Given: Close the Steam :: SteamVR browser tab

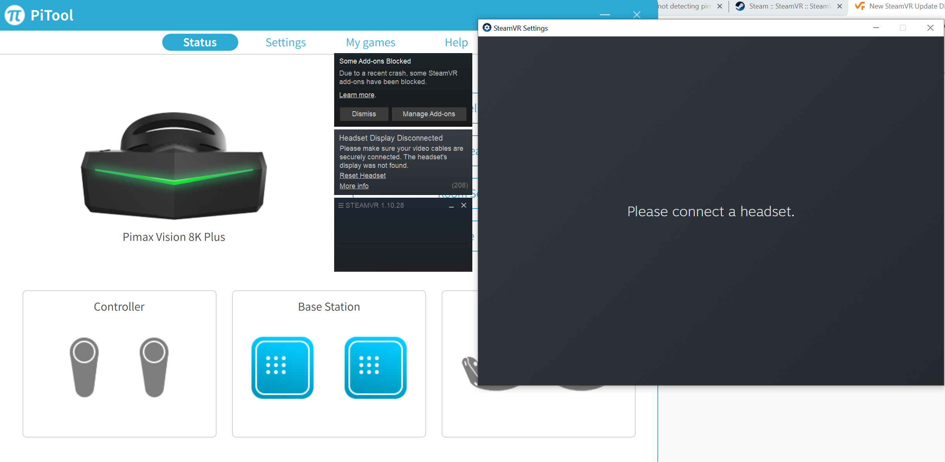Looking at the screenshot, I should 839,6.
